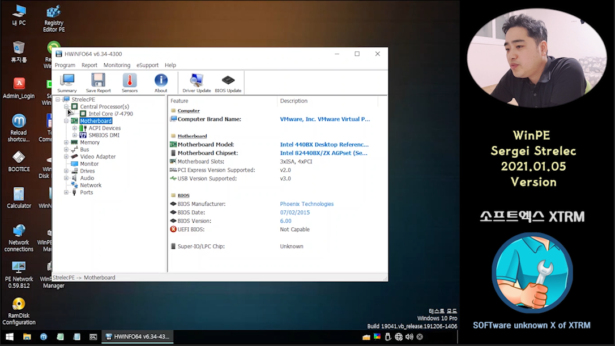This screenshot has height=346, width=615.
Task: Open the command prompt taskbar icon
Action: [93, 336]
